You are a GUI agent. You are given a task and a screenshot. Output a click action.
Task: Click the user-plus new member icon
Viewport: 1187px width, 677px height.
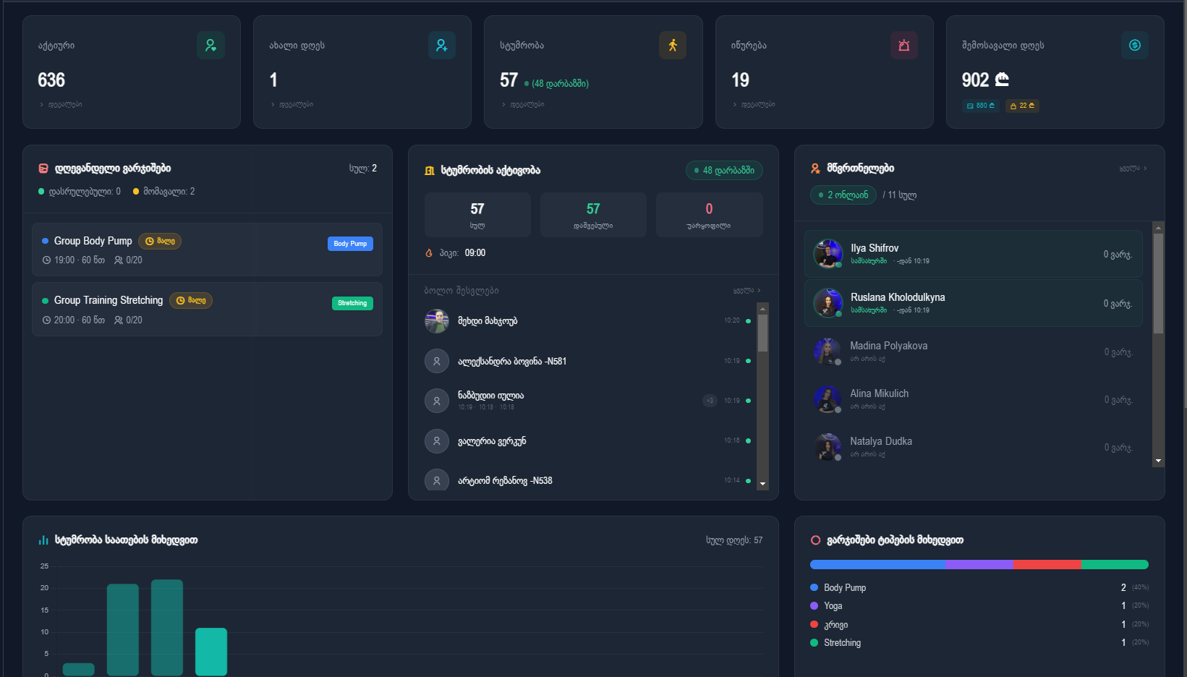[x=441, y=45]
